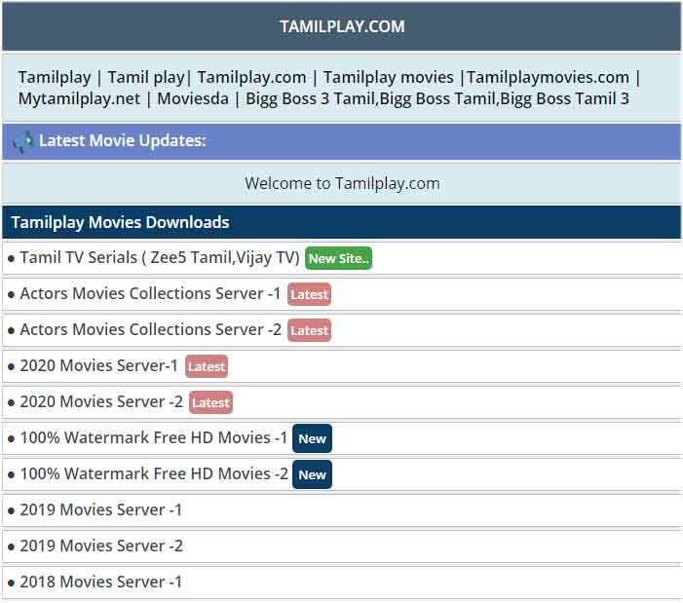Open 2020 Movies Server -2
The width and height of the screenshot is (683, 603).
101,402
